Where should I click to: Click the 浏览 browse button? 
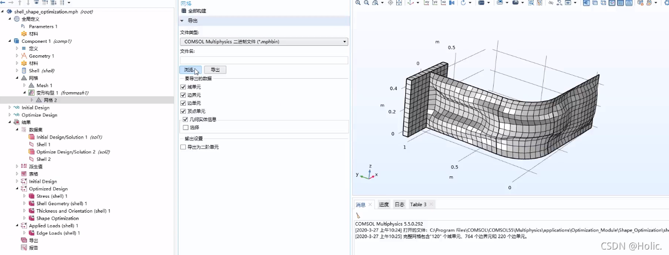[x=190, y=70]
